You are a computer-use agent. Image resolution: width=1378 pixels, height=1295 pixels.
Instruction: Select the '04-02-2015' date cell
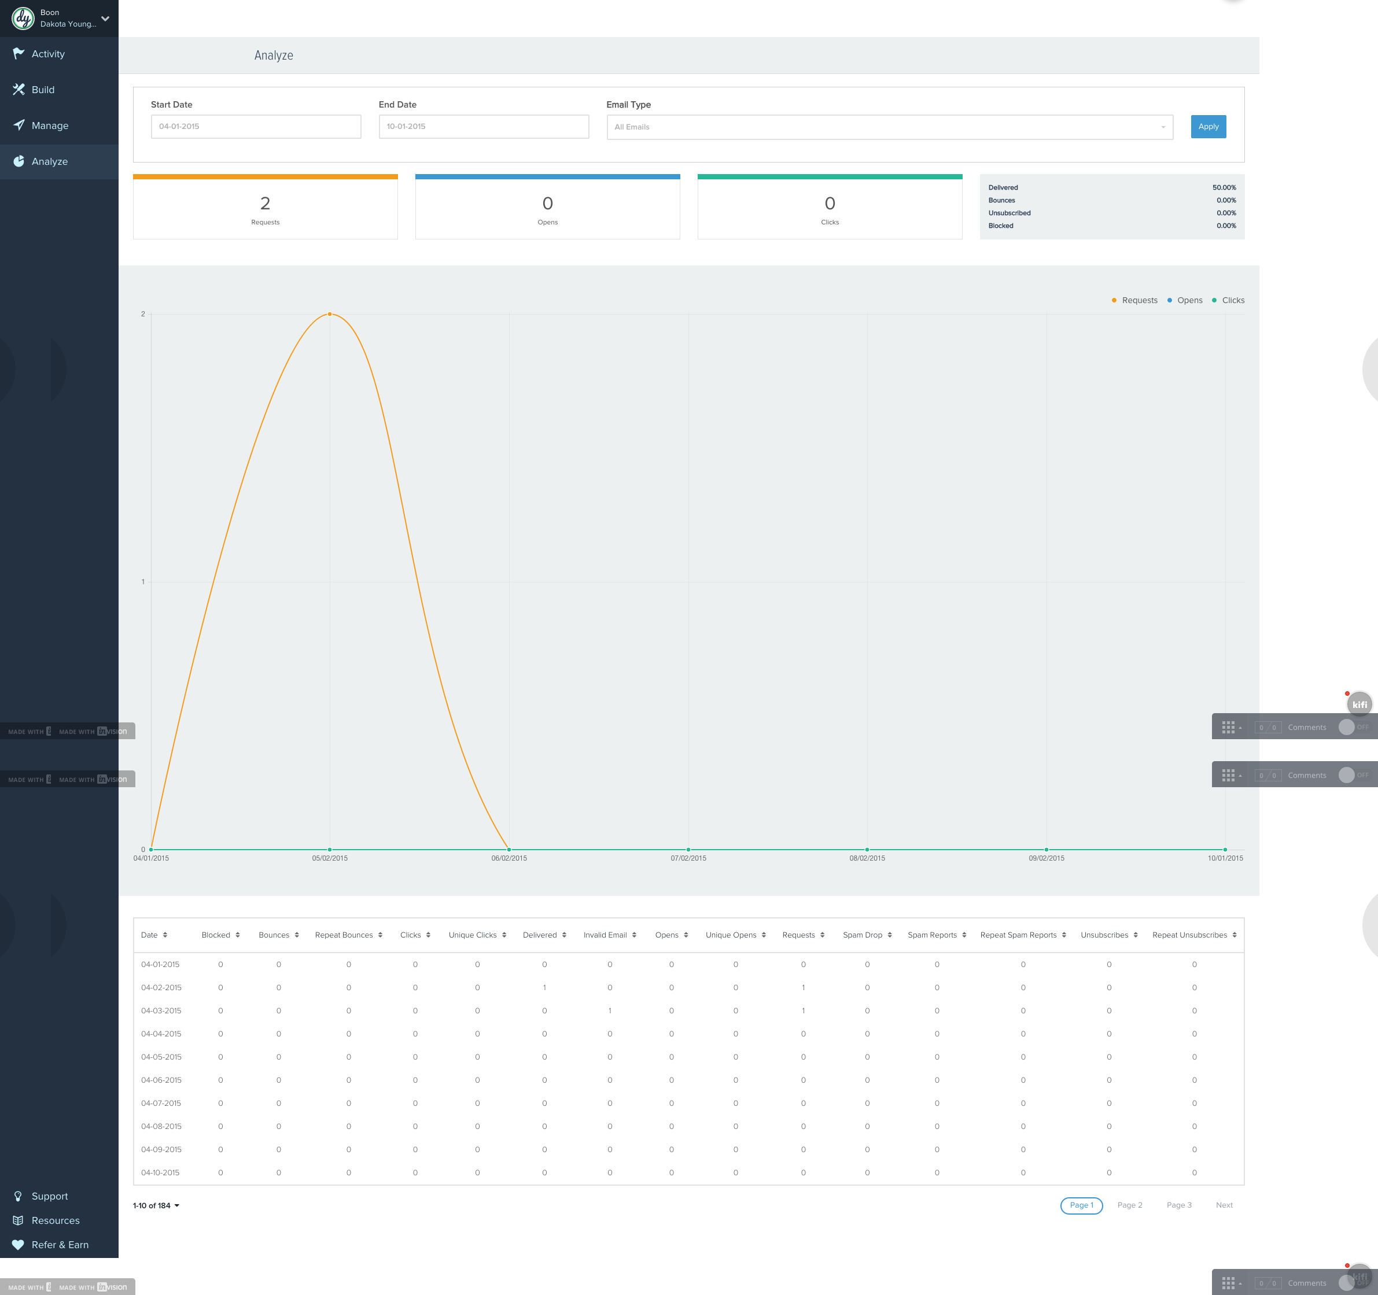click(x=161, y=987)
